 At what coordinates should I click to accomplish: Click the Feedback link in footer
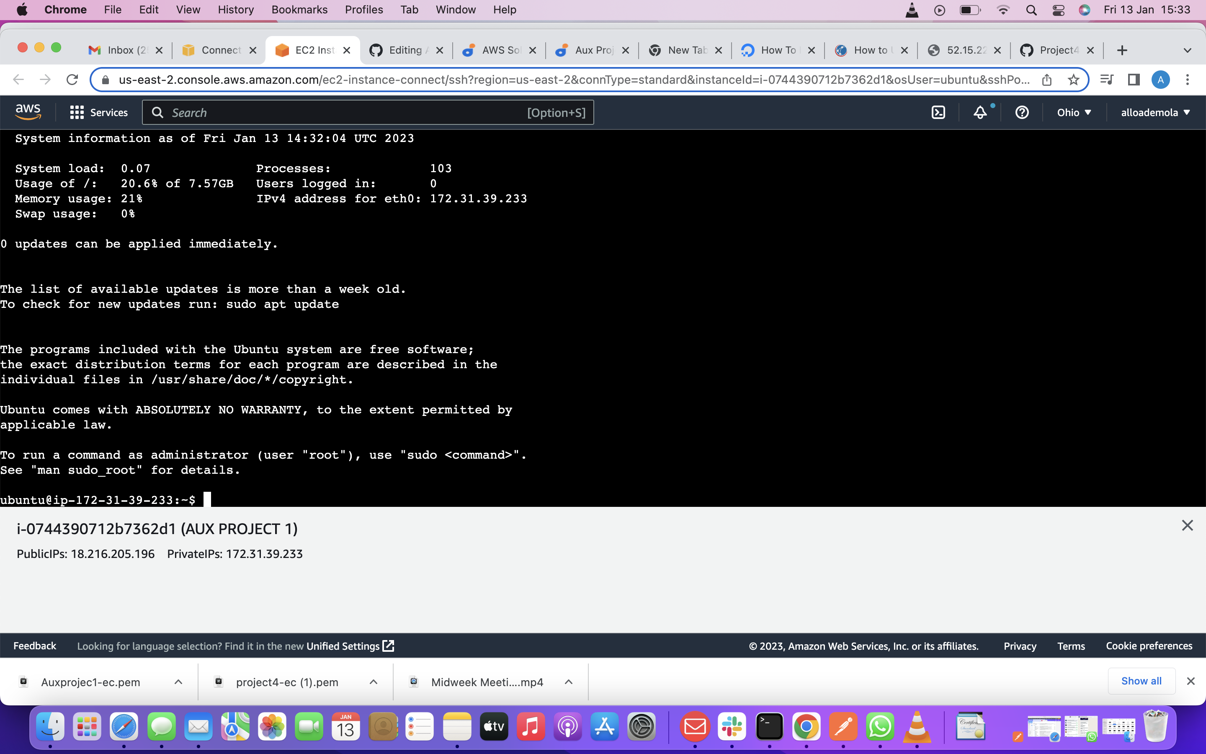[35, 646]
